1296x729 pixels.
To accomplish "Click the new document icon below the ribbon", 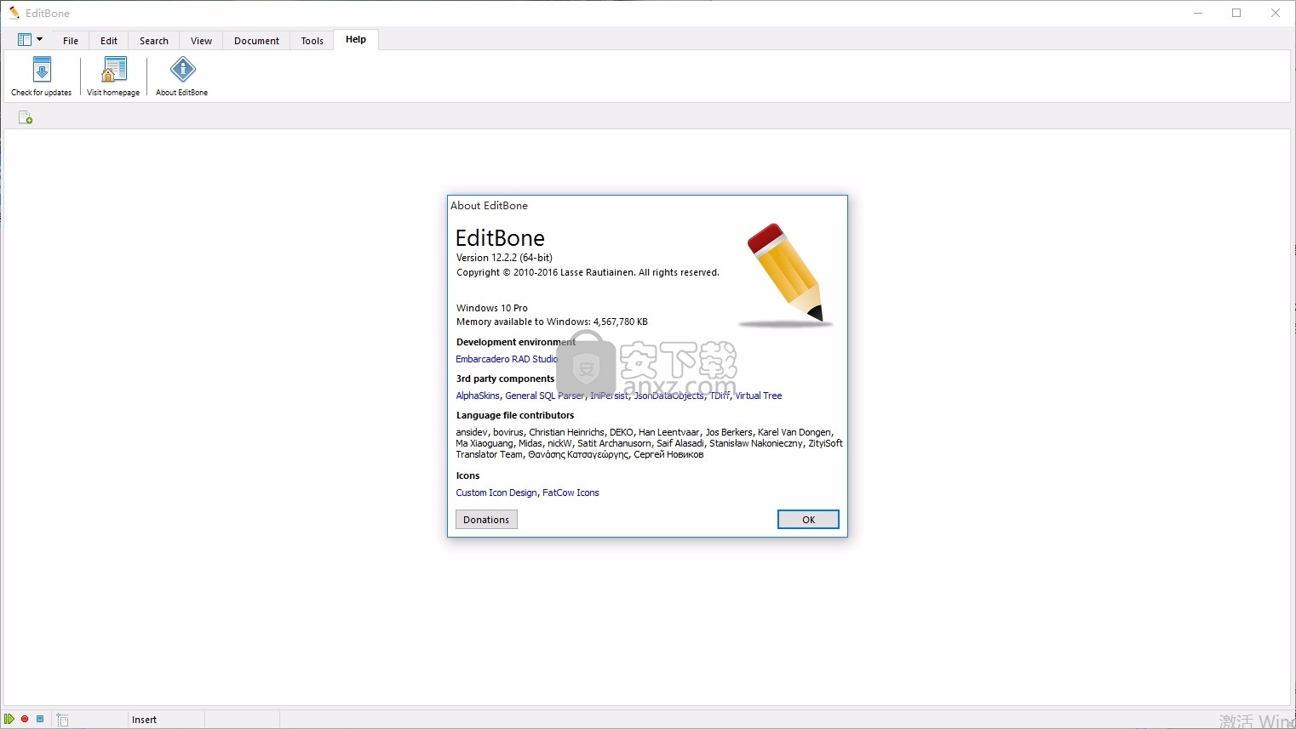I will pos(26,118).
